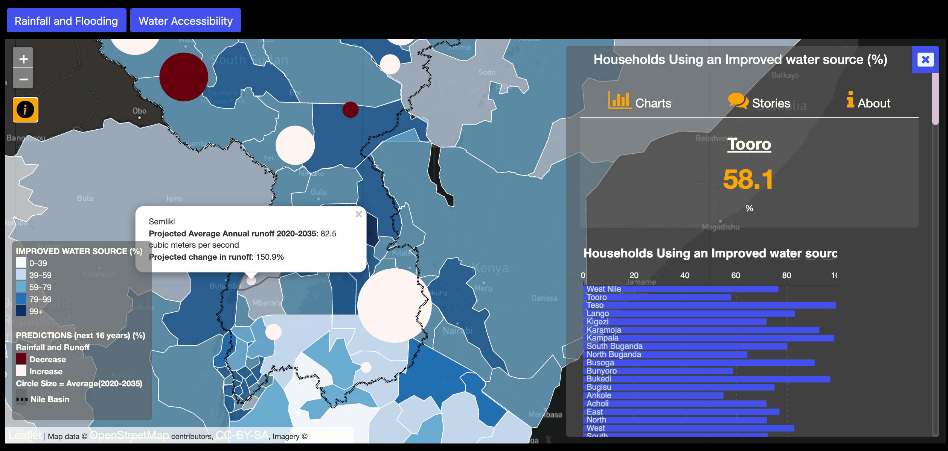This screenshot has height=451, width=948.
Task: Click the North Buganda bar in chart
Action: tap(665, 354)
